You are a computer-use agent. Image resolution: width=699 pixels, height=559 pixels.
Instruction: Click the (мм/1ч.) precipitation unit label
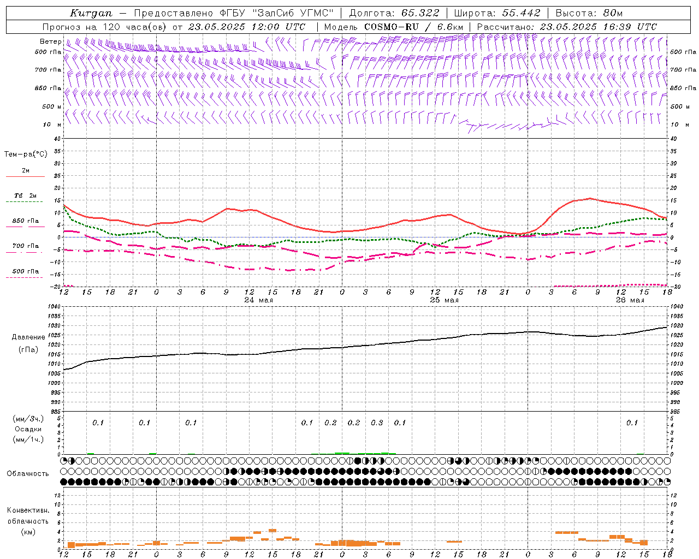pyautogui.click(x=28, y=439)
